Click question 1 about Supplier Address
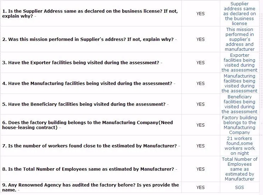This screenshot has height=195, width=263. [90, 13]
